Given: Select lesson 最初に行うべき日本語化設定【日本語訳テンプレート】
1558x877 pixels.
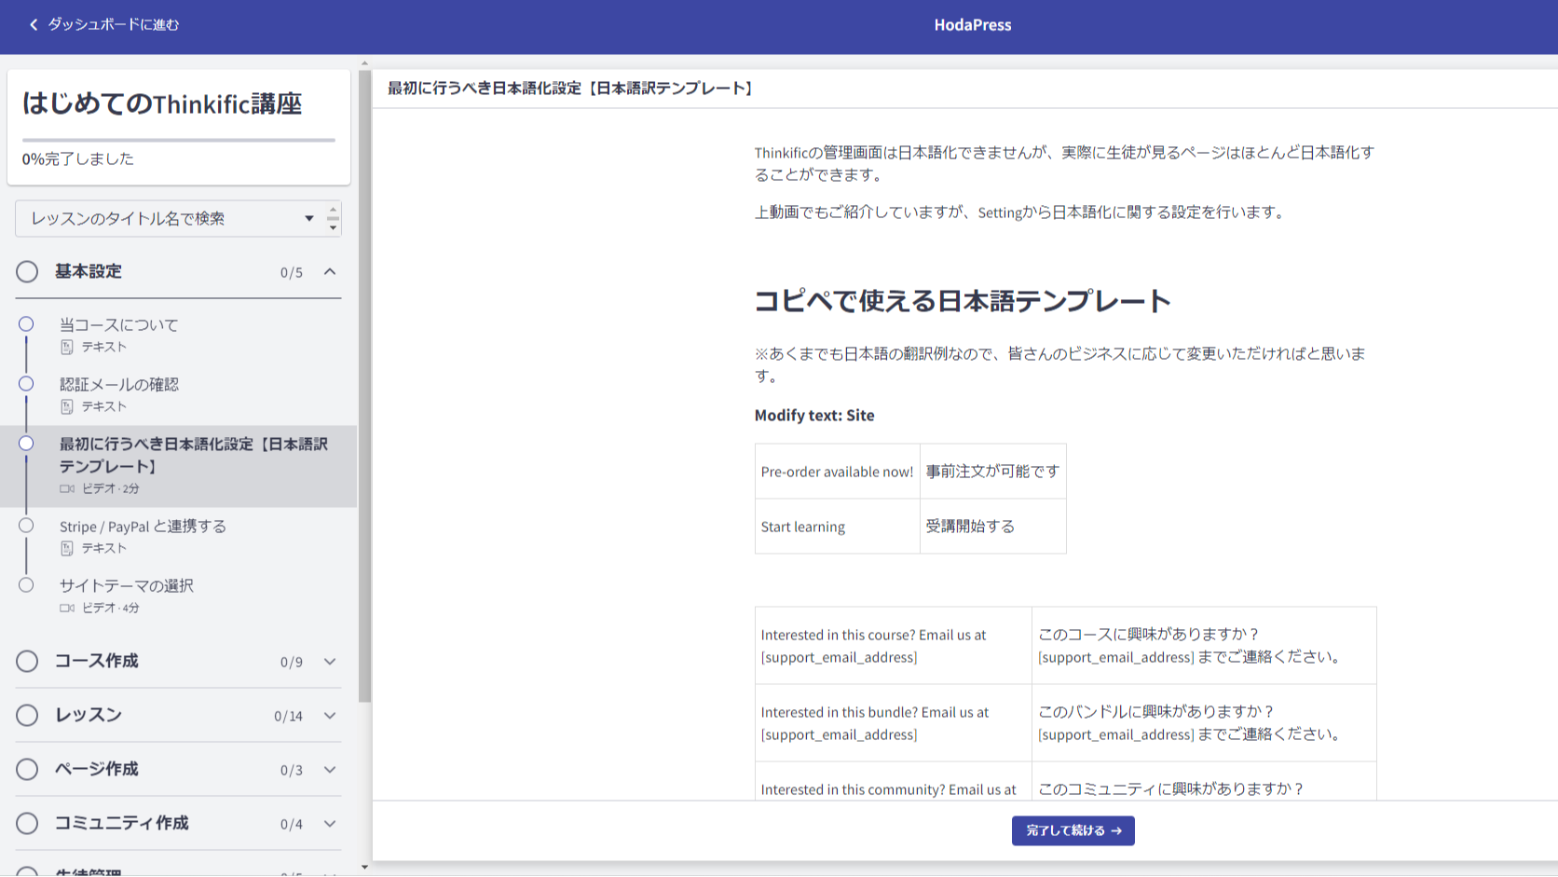Looking at the screenshot, I should (179, 467).
